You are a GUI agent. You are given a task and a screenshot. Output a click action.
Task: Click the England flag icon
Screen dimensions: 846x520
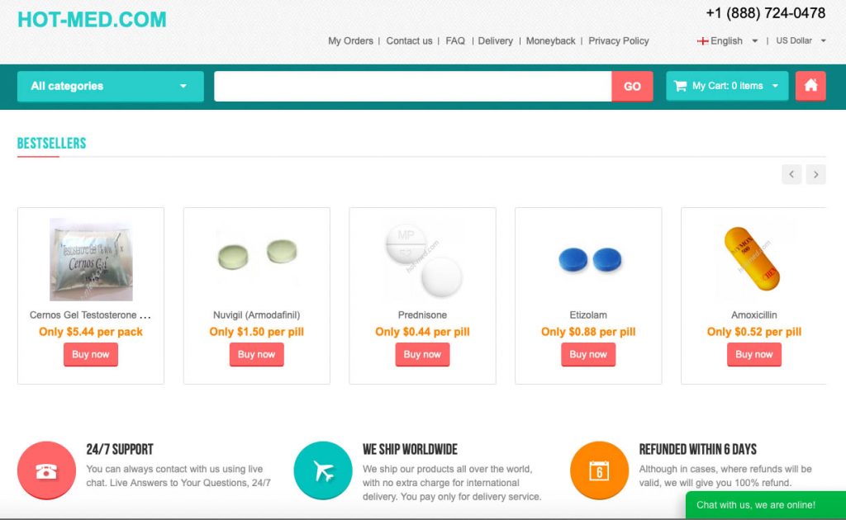click(x=702, y=41)
